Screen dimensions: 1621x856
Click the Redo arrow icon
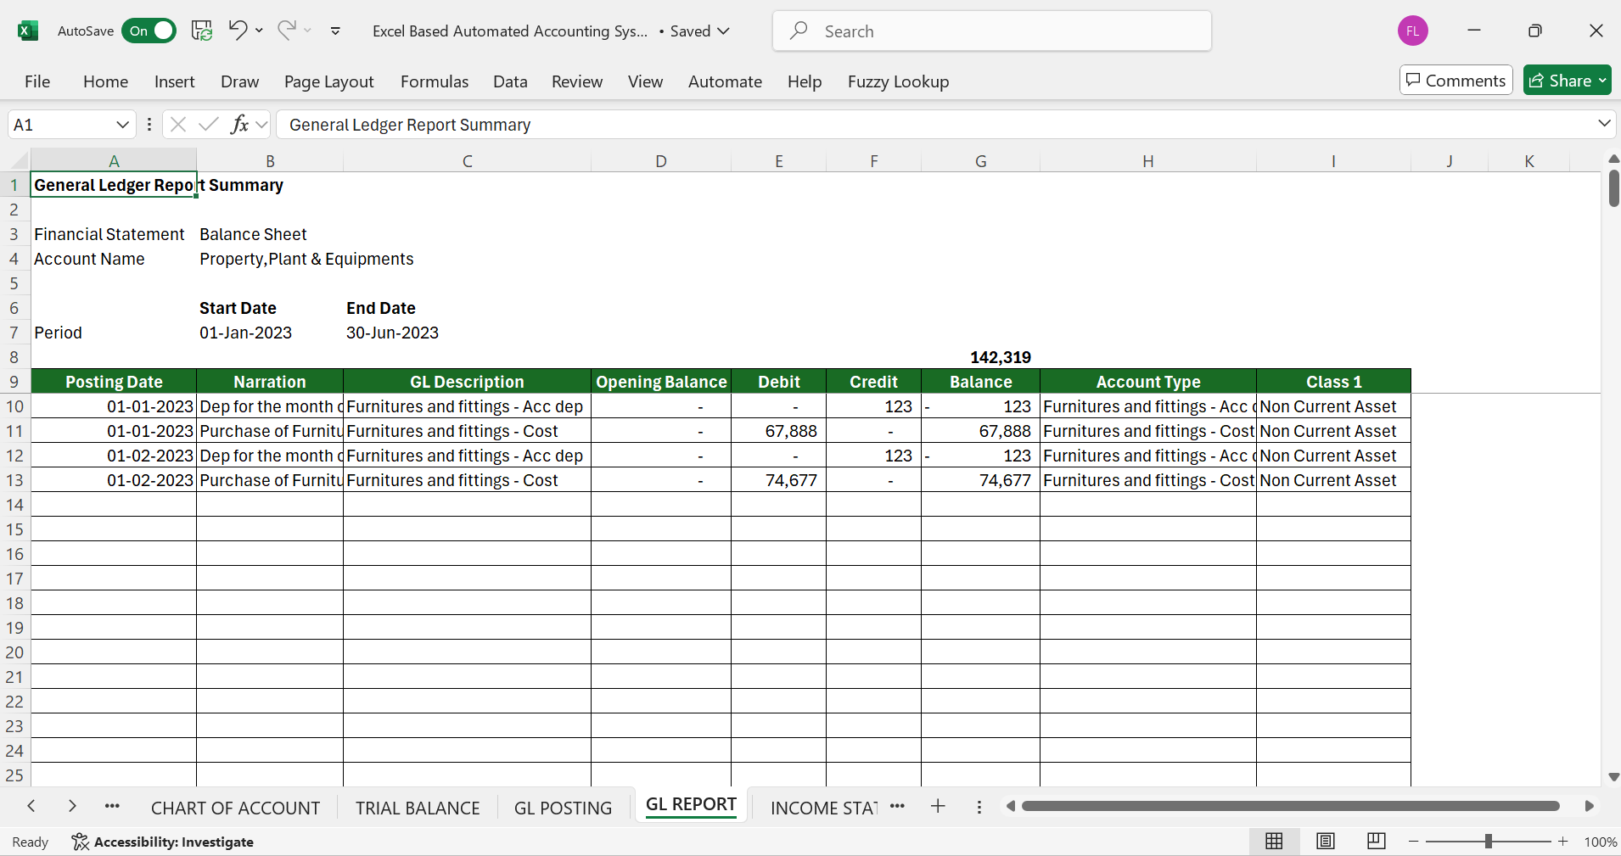click(287, 31)
